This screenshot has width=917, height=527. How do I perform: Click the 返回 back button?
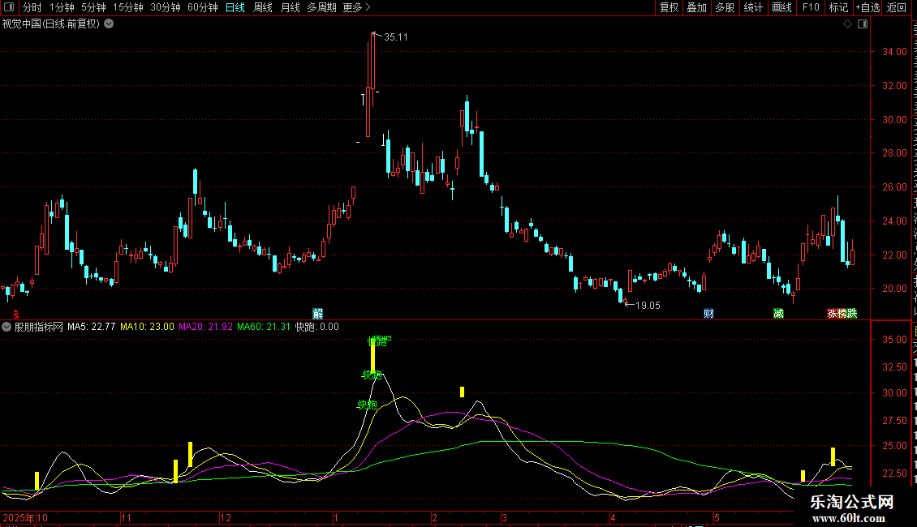(x=896, y=7)
